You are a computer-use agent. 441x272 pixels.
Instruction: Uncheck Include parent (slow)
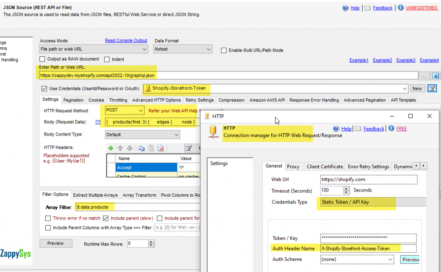[106, 218]
